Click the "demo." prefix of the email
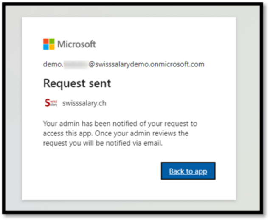Image resolution: width=270 pixels, height=221 pixels. click(x=53, y=64)
